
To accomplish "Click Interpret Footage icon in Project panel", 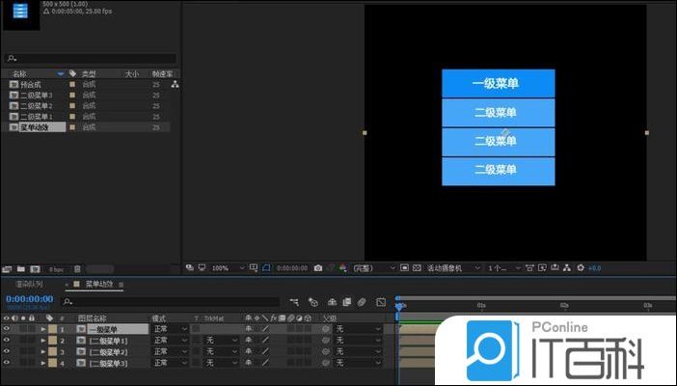I will [x=7, y=269].
